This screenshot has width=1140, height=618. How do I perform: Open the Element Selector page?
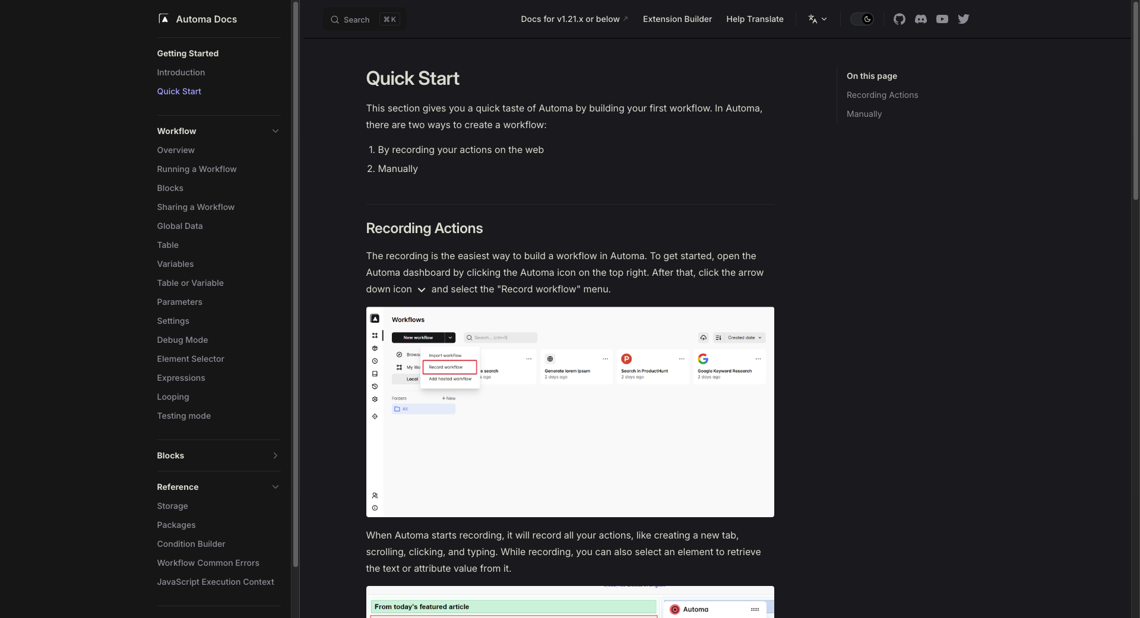(x=191, y=359)
